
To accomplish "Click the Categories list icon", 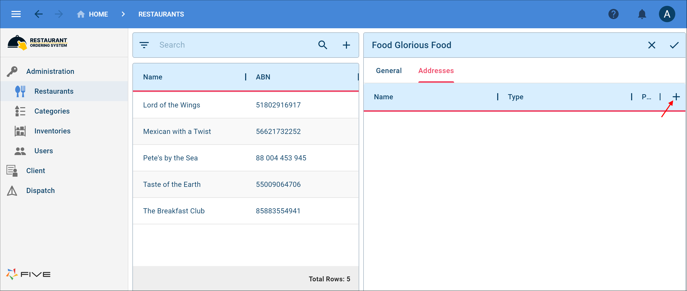I will pyautogui.click(x=20, y=111).
